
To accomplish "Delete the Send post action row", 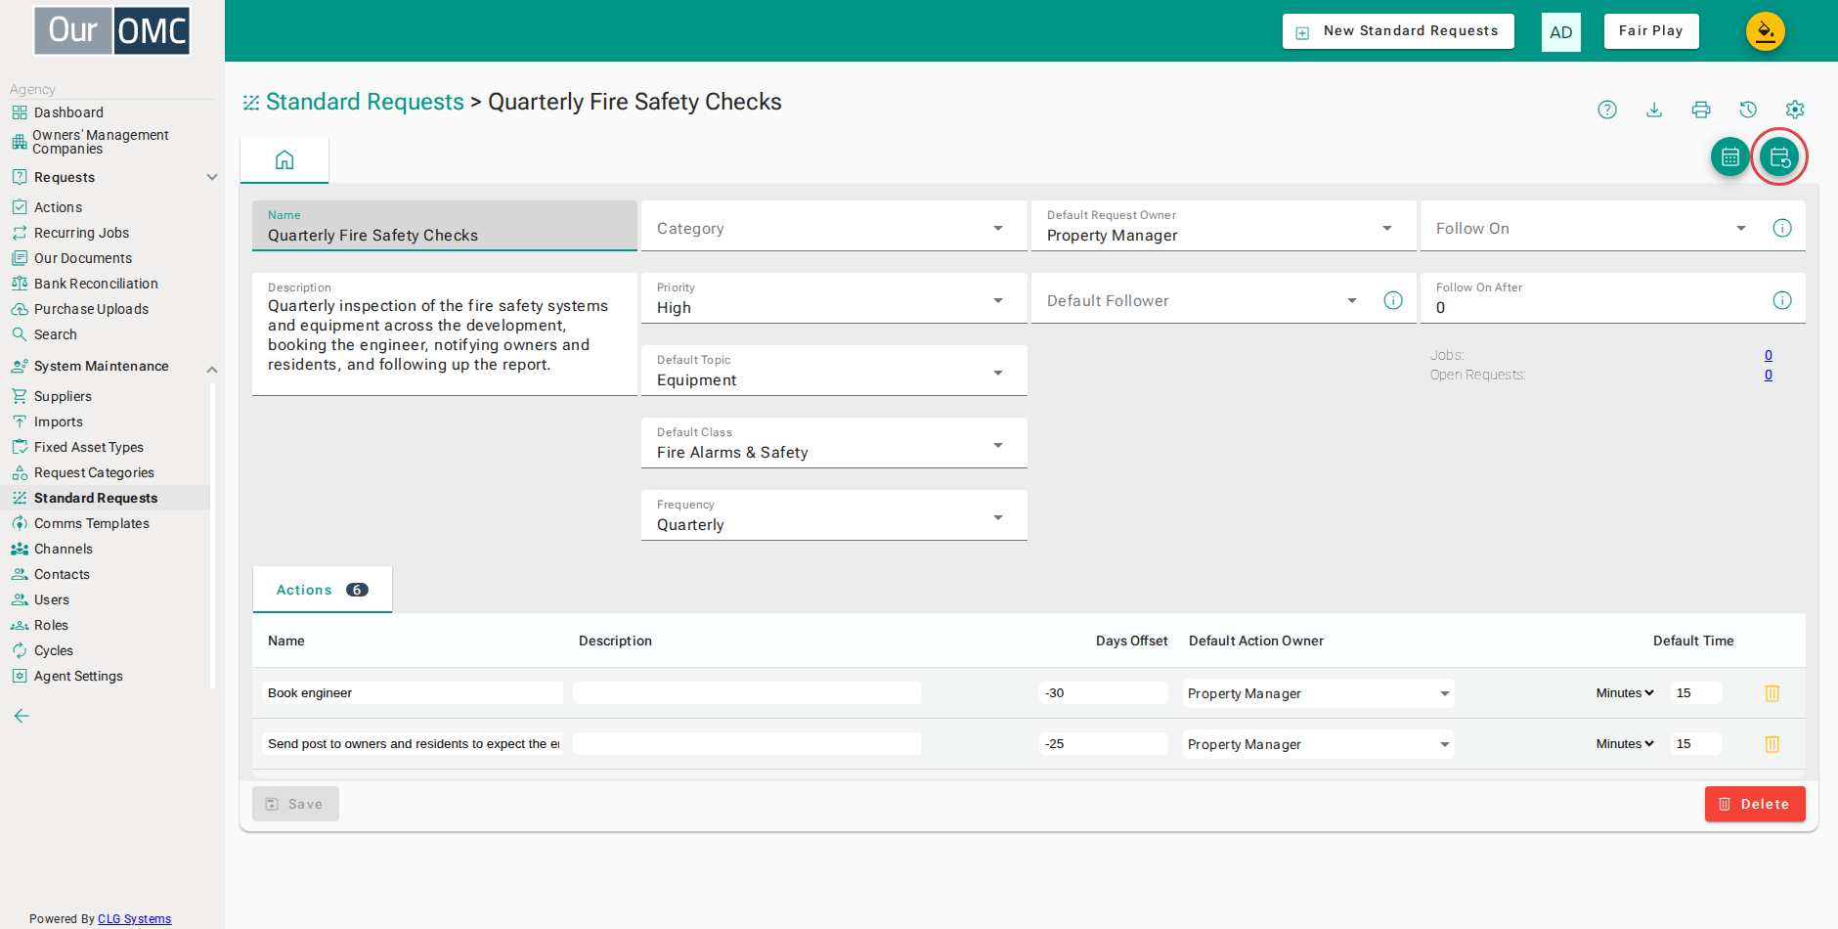I will [x=1772, y=744].
